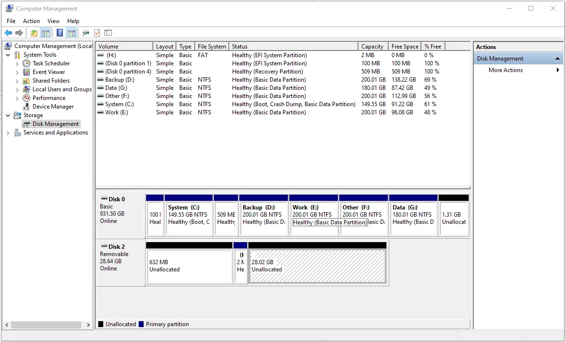Click the System Tools node icon
566x342 pixels.
click(x=17, y=55)
